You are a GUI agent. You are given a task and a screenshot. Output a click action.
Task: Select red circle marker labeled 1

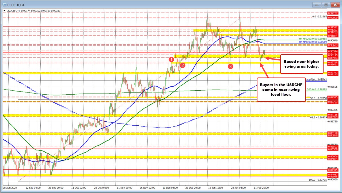coord(172,60)
